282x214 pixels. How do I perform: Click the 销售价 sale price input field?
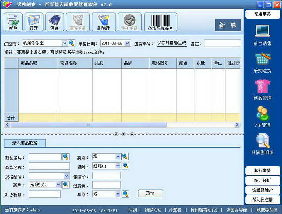(x=107, y=175)
